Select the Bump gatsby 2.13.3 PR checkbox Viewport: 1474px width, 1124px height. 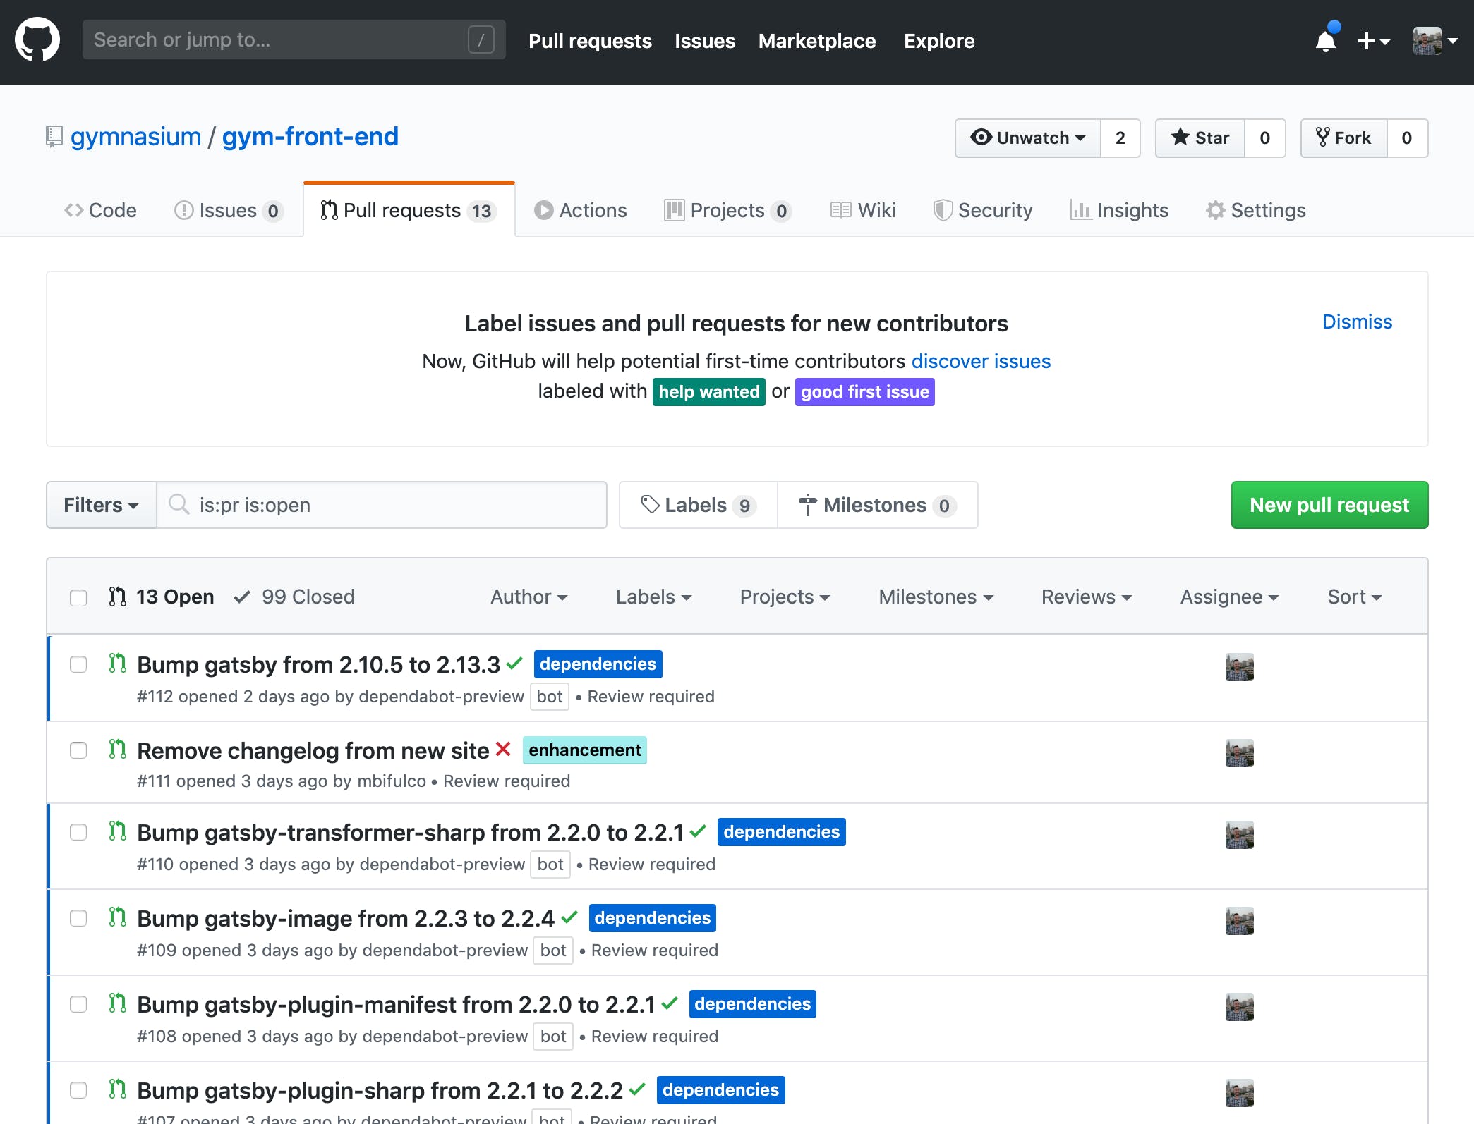78,664
